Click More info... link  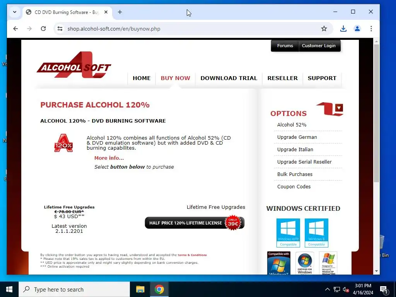[x=109, y=158]
